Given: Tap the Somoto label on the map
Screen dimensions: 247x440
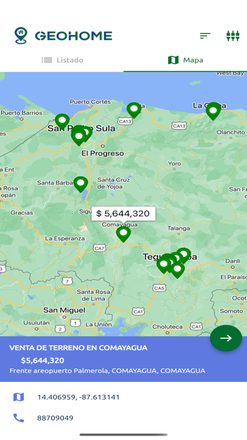Looking at the screenshot, I should [231, 311].
